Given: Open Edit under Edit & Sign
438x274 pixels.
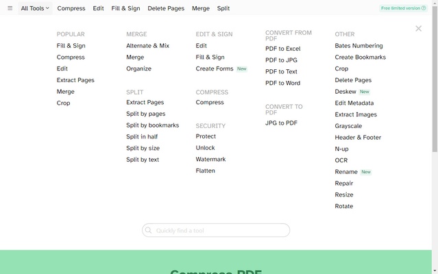Looking at the screenshot, I should (x=201, y=46).
